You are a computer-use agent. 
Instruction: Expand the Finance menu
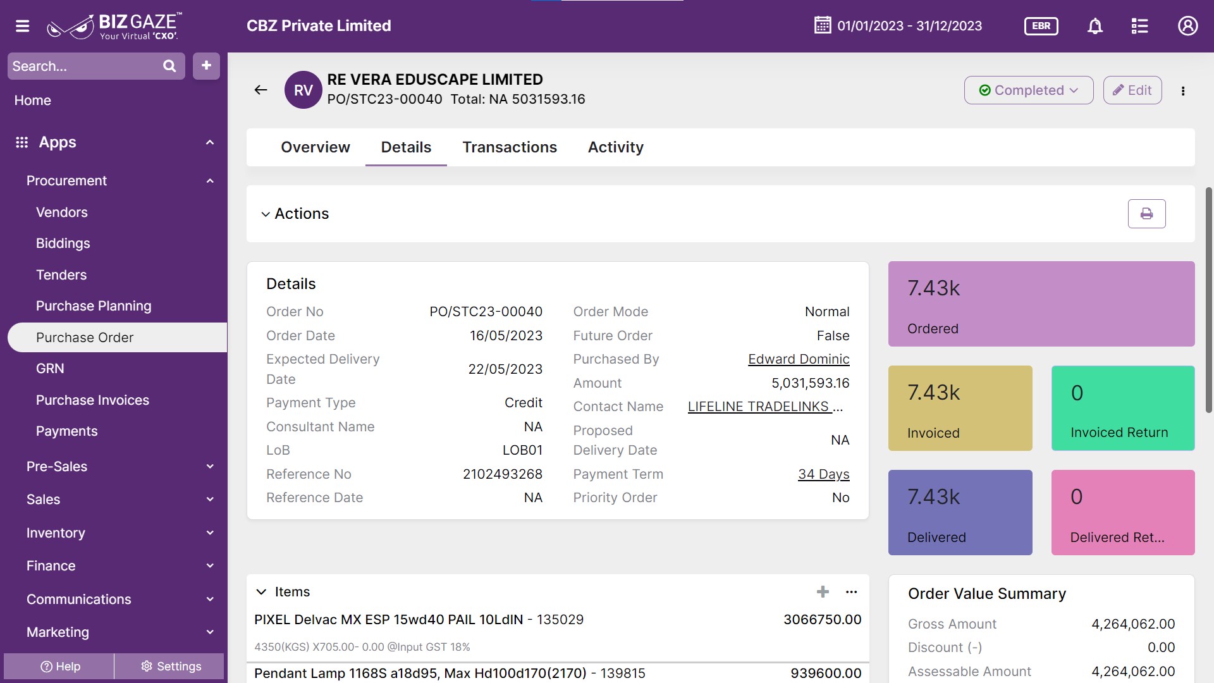(x=210, y=566)
